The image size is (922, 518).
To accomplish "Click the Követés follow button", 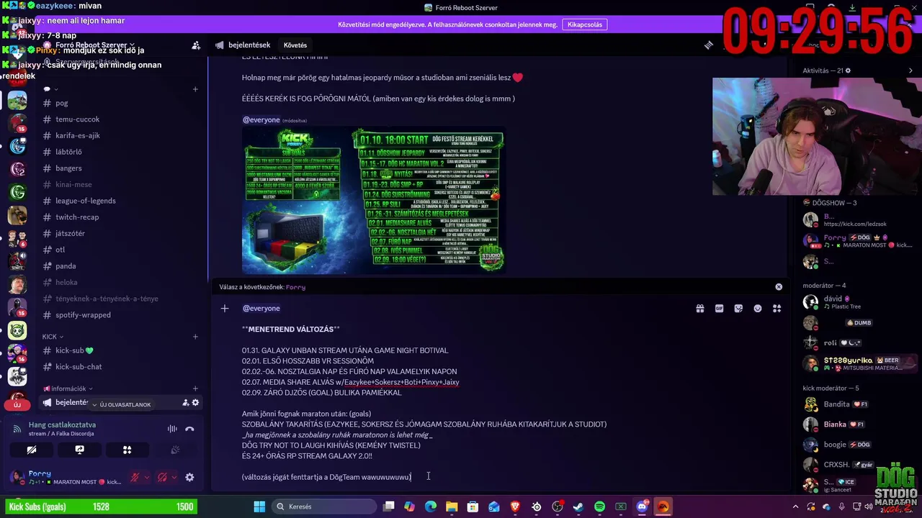I will point(295,45).
